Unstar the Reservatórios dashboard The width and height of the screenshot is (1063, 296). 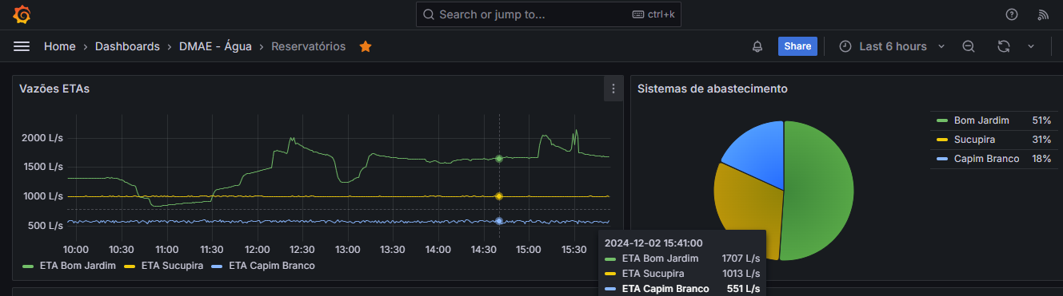point(366,46)
